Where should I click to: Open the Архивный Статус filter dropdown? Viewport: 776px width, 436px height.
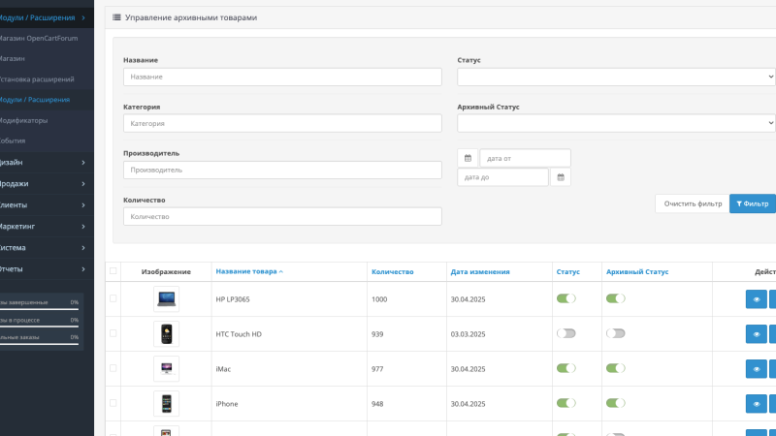tap(616, 123)
